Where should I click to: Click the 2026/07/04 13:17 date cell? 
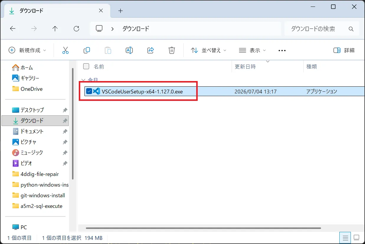click(x=256, y=92)
